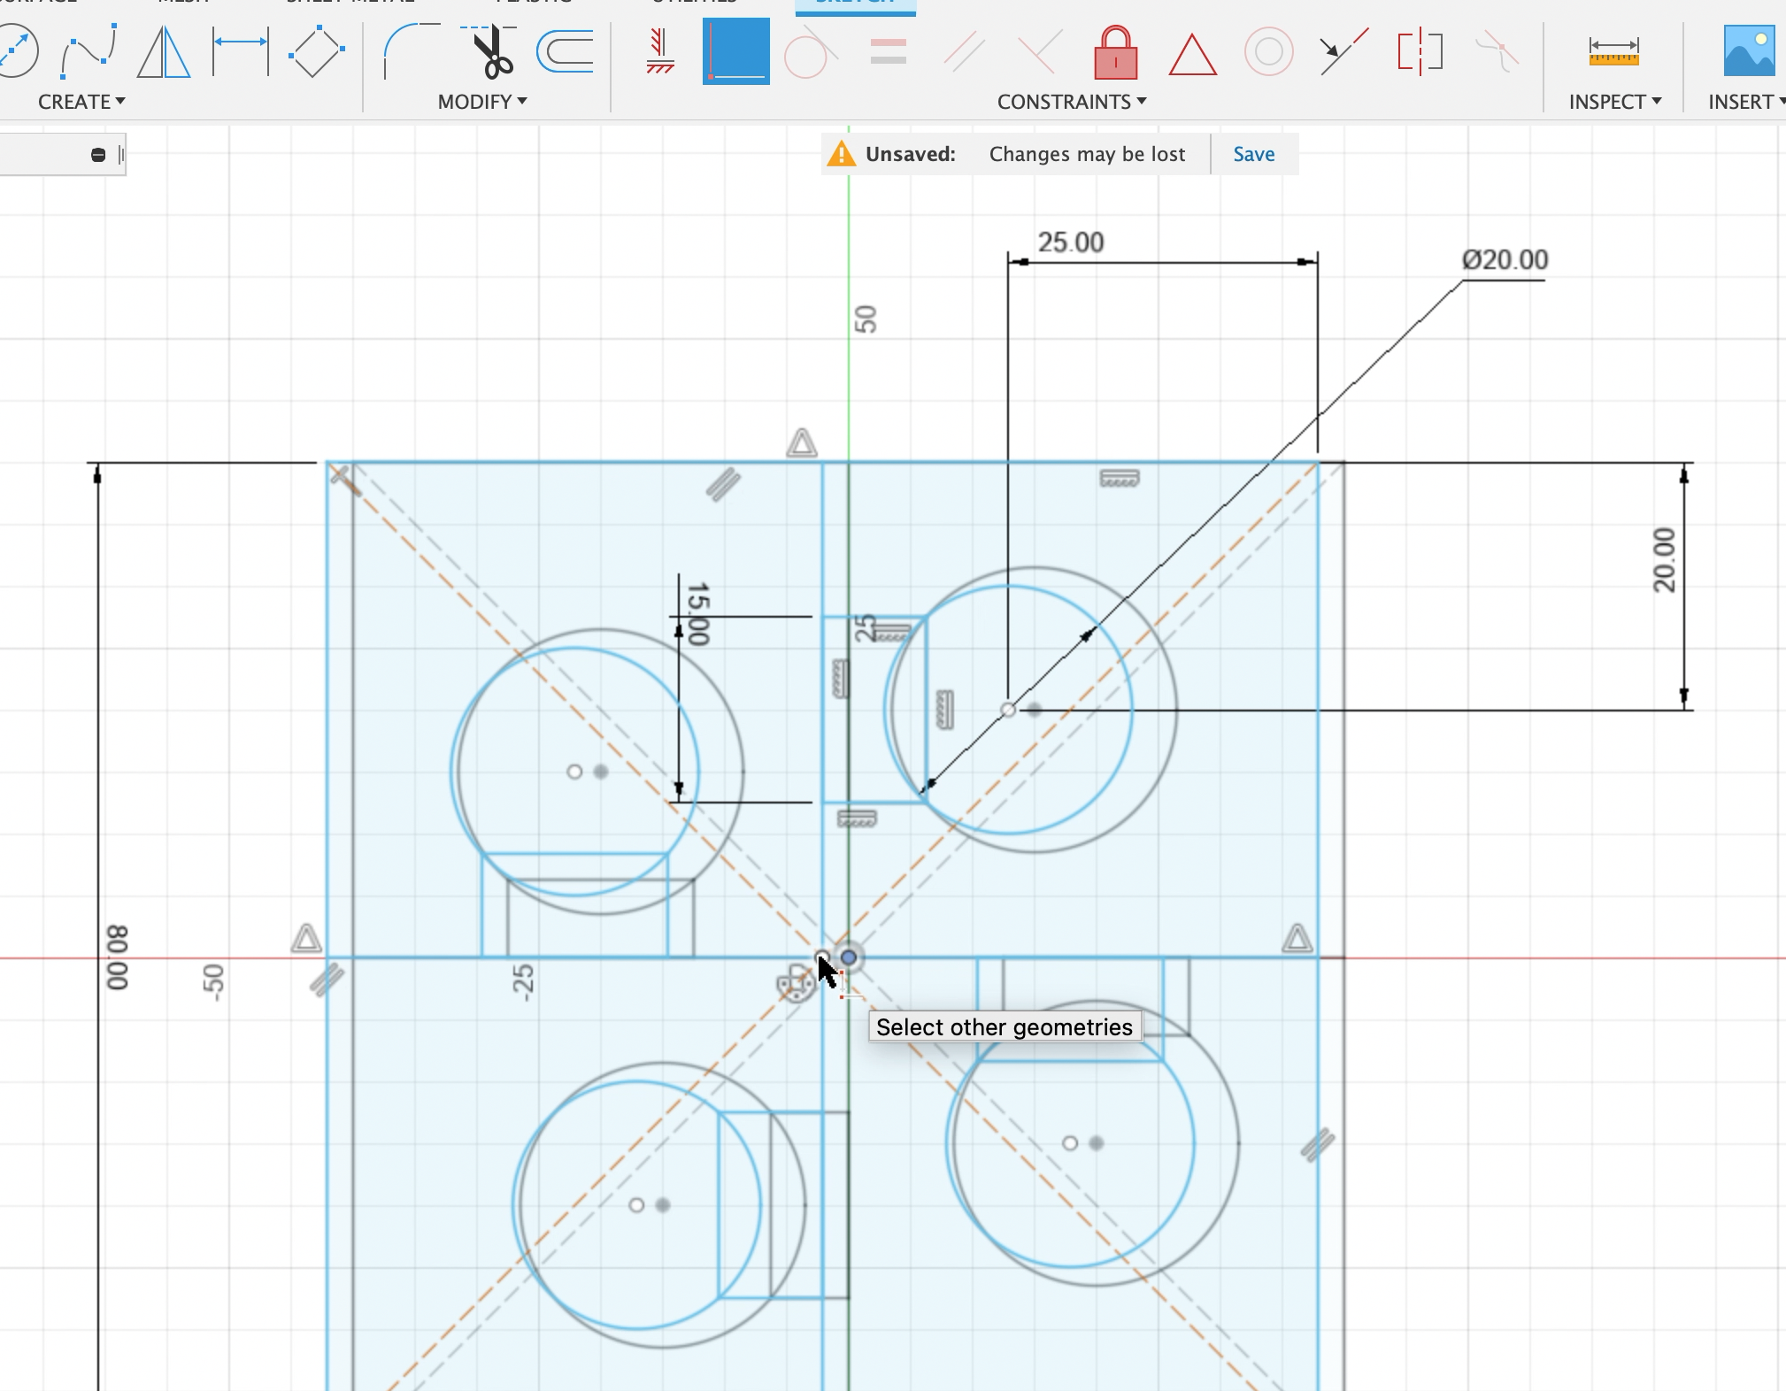Open the Measure tool under Inspect
Image resolution: width=1786 pixels, height=1391 pixels.
pyautogui.click(x=1613, y=53)
